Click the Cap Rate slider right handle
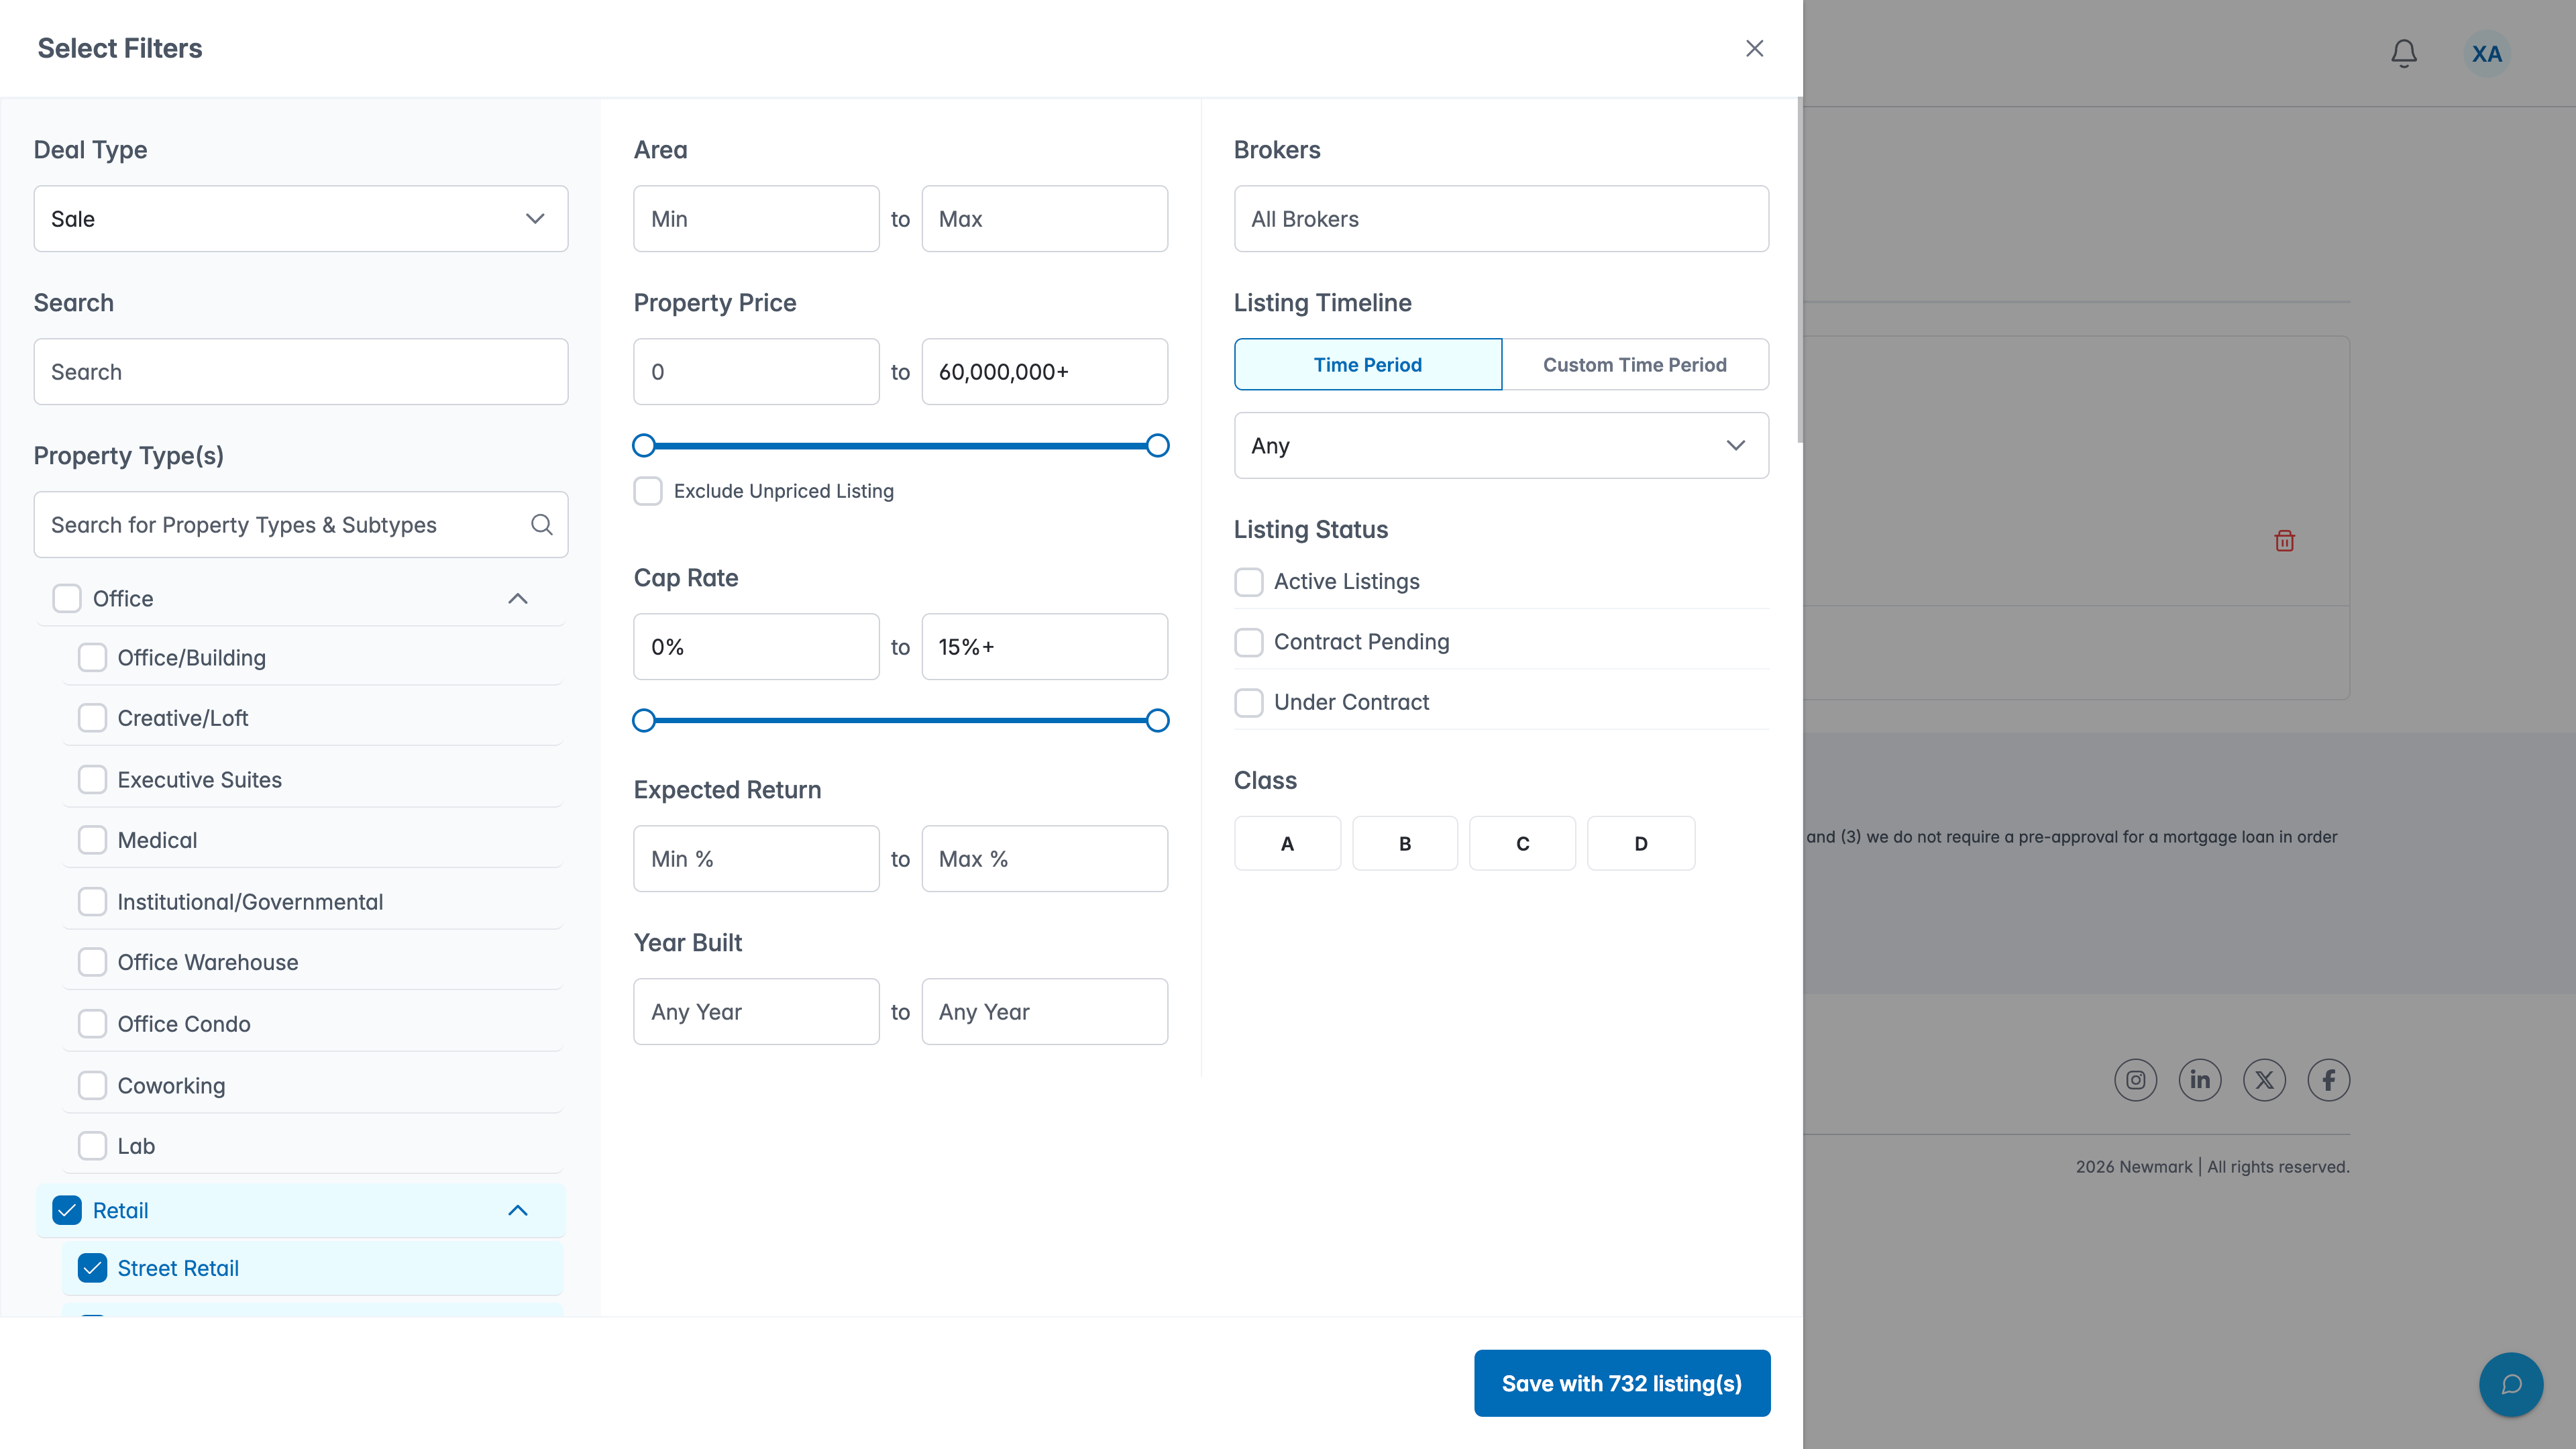The width and height of the screenshot is (2576, 1449). [1157, 720]
